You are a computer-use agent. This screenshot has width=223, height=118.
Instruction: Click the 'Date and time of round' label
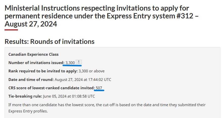point(31,79)
